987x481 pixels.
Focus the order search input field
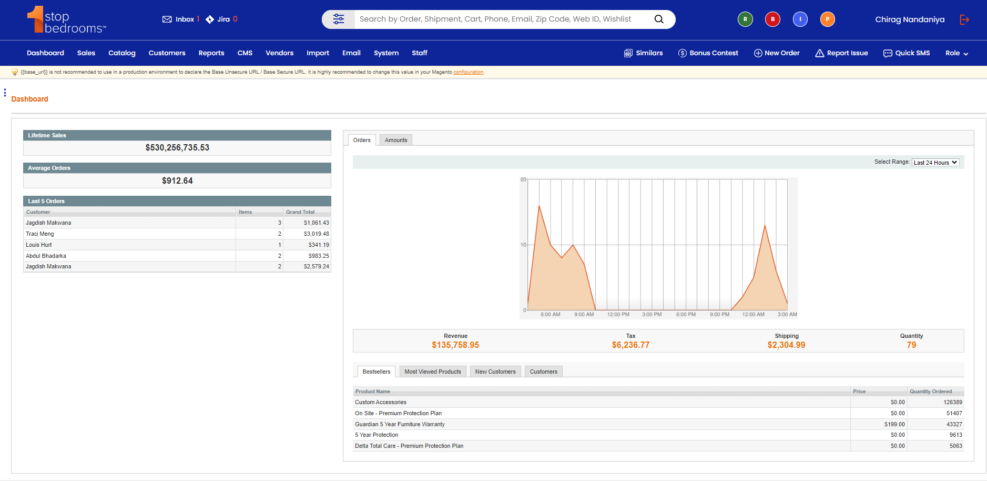(500, 19)
